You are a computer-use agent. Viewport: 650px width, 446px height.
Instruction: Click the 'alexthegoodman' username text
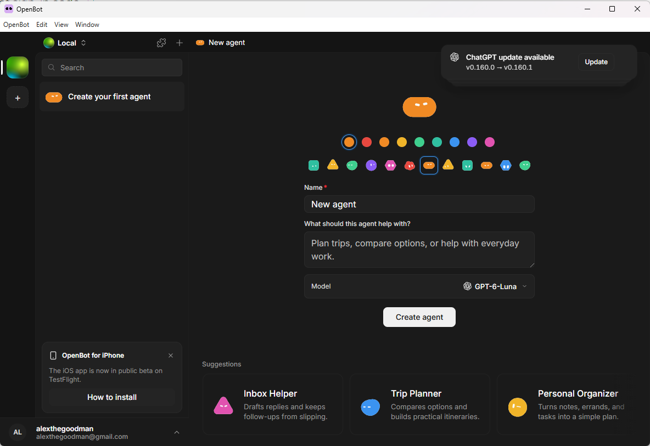click(x=65, y=428)
